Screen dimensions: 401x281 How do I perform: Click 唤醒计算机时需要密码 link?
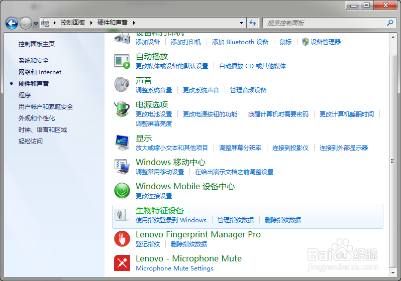click(278, 114)
